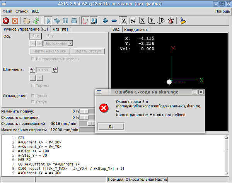Stop program execution with stop icon
The height and width of the screenshot is (183, 232).
click(74, 21)
